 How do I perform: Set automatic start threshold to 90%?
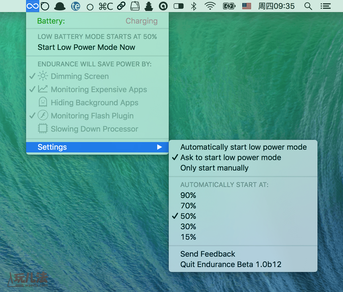(243, 195)
